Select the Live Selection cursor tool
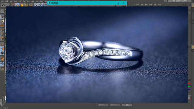 click(13, 5)
